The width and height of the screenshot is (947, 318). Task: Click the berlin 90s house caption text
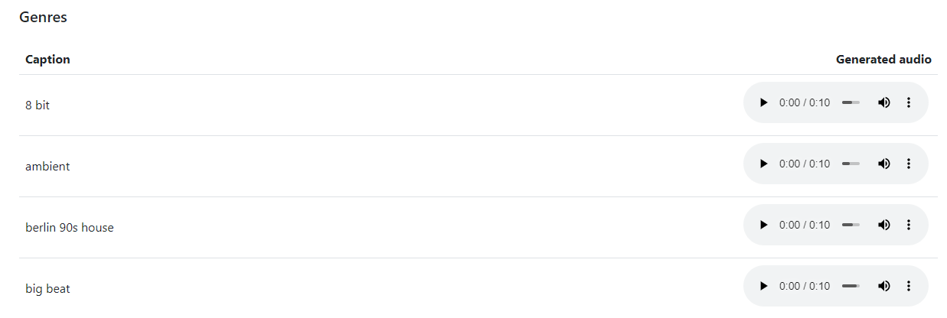(x=69, y=228)
